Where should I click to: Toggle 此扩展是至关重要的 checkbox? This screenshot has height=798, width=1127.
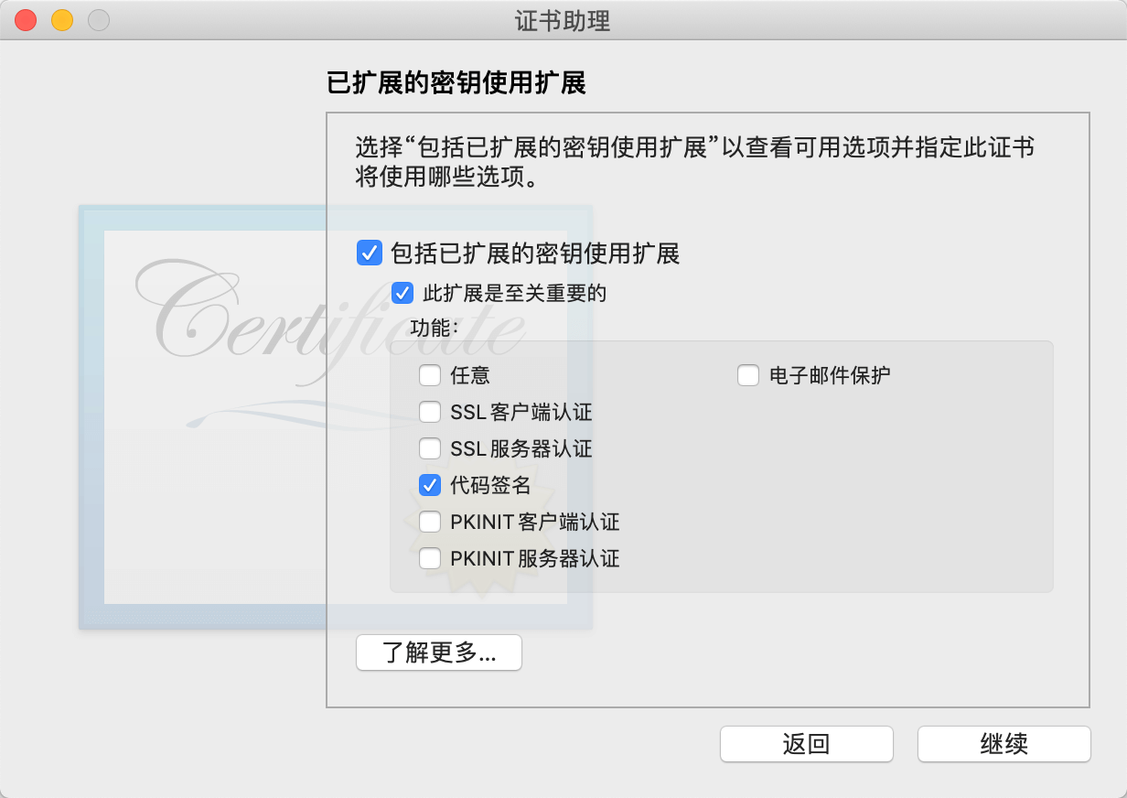(402, 293)
